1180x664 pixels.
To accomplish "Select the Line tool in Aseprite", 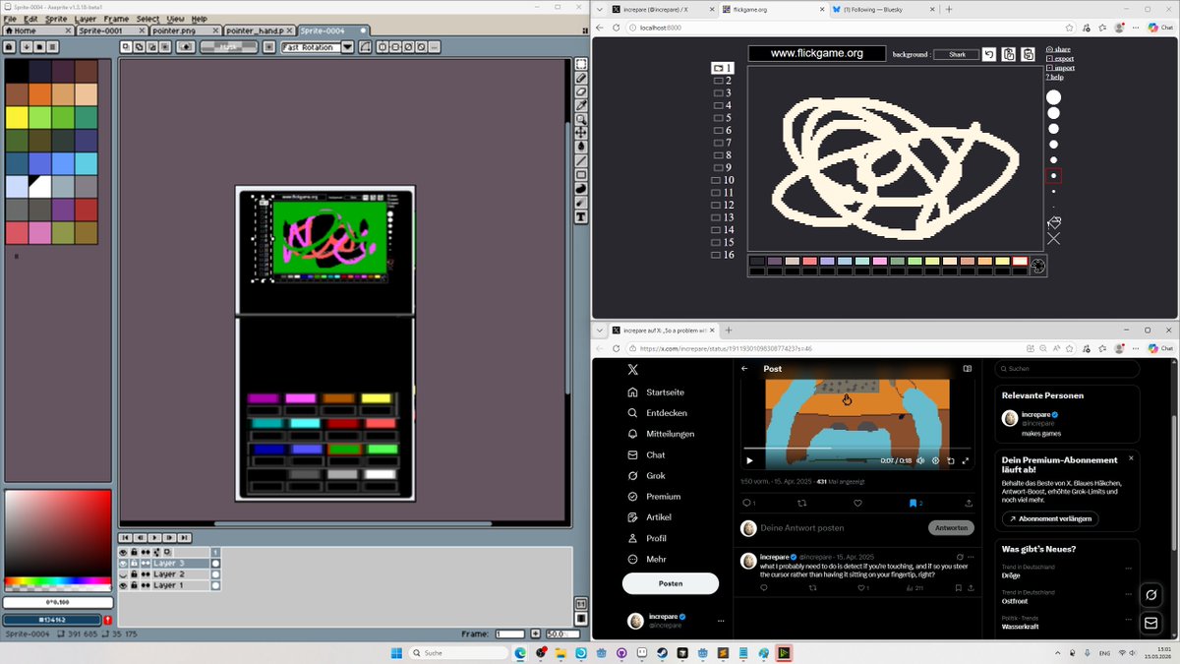I will coord(581,160).
